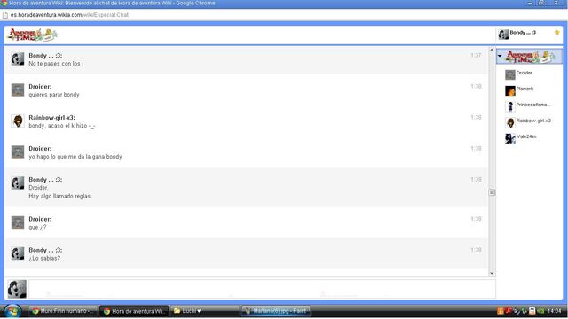
Task: Click Princesaflama's avatar in the sidebar
Action: [510, 106]
